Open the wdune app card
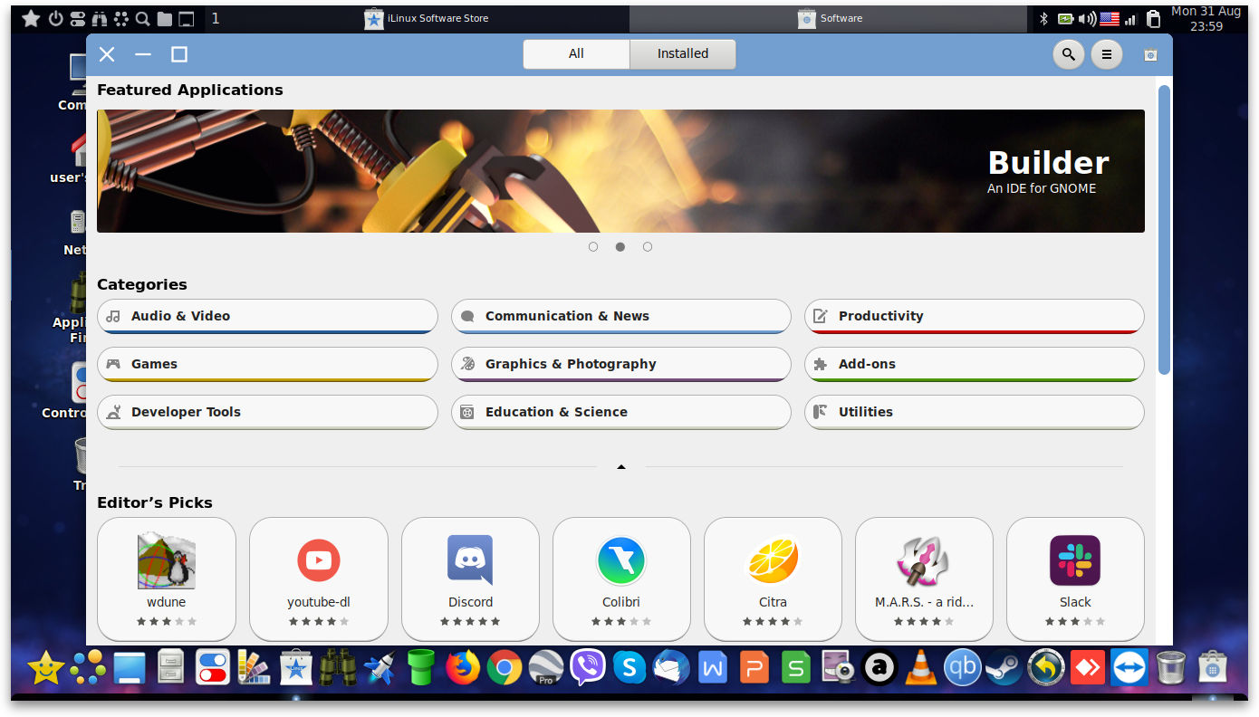The height and width of the screenshot is (717, 1259). point(167,579)
